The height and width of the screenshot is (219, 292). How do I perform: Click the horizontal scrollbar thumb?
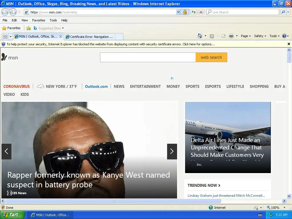[113, 201]
